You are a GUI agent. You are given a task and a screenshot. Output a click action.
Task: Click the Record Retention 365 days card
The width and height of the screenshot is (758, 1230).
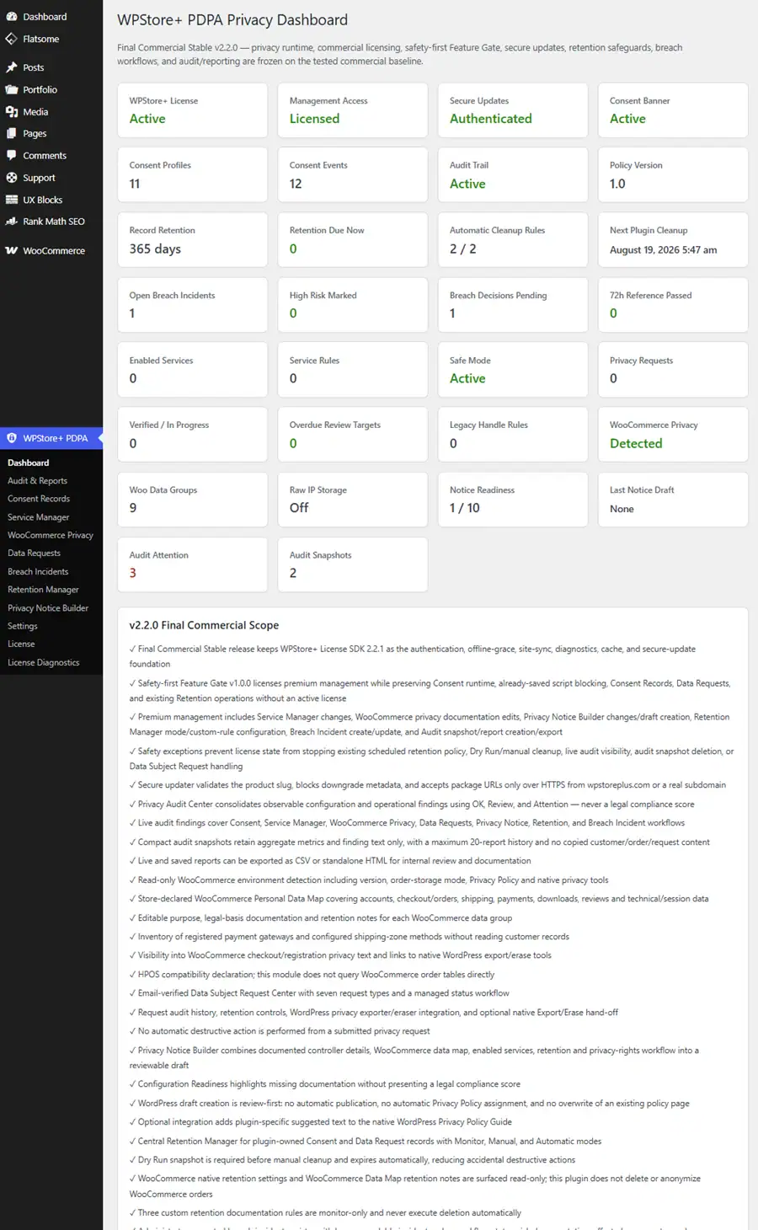(193, 240)
